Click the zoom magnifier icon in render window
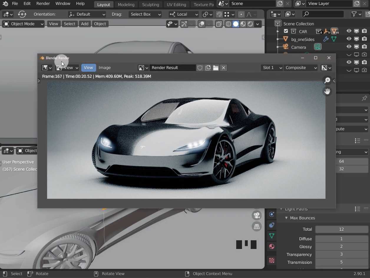 (327, 80)
